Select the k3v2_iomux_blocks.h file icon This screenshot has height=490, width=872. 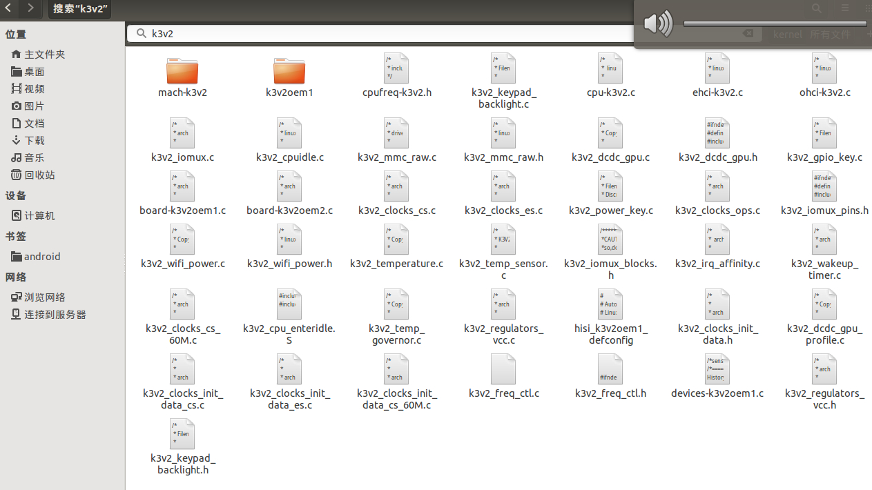point(610,239)
